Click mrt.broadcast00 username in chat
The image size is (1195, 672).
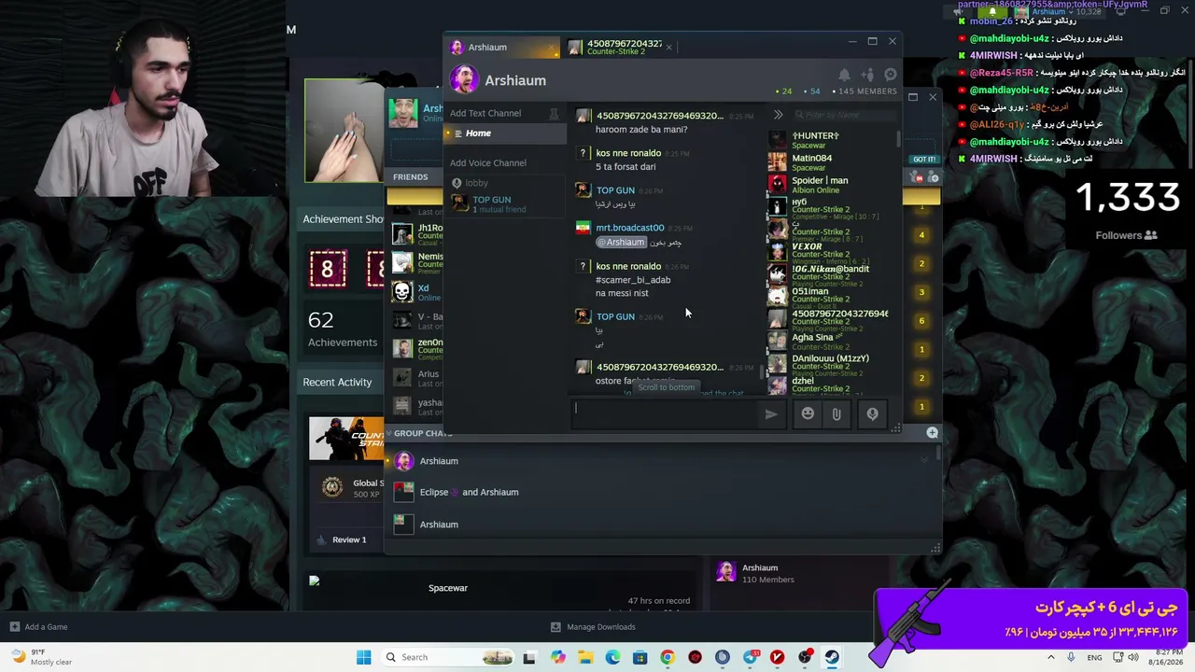[630, 228]
